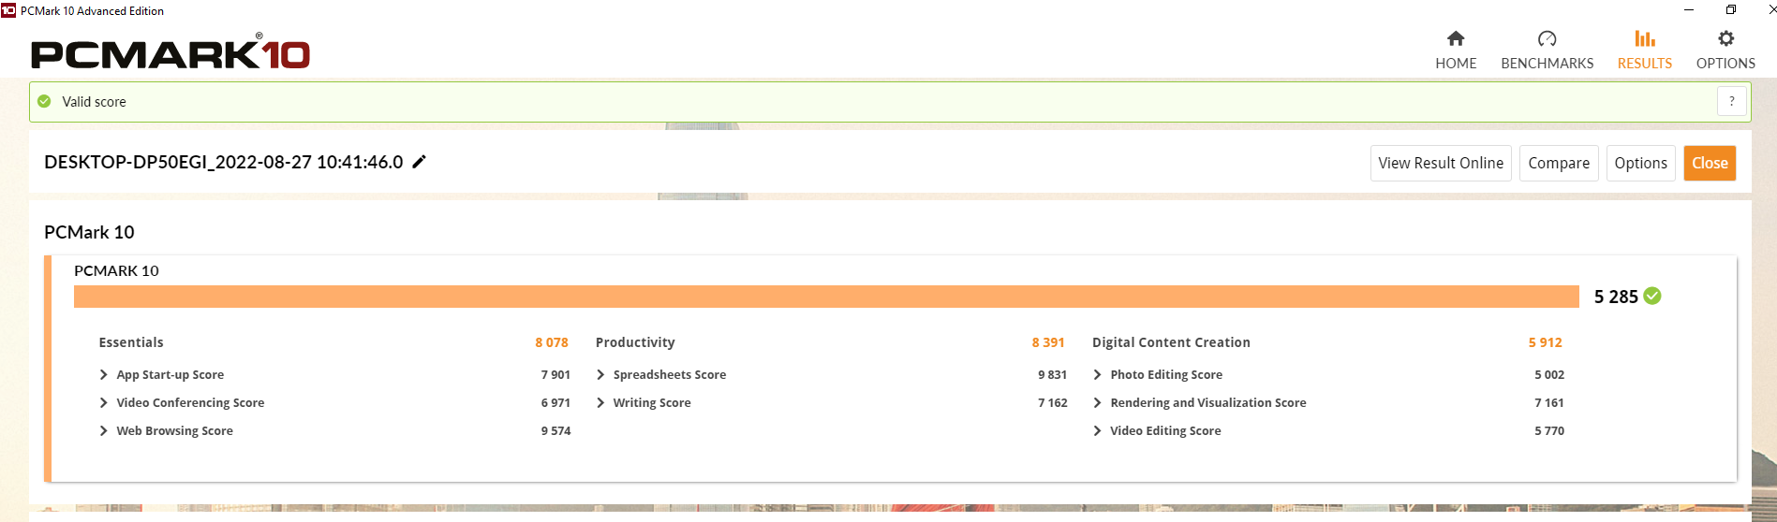Click the PCMark 10 logo

pos(170,52)
